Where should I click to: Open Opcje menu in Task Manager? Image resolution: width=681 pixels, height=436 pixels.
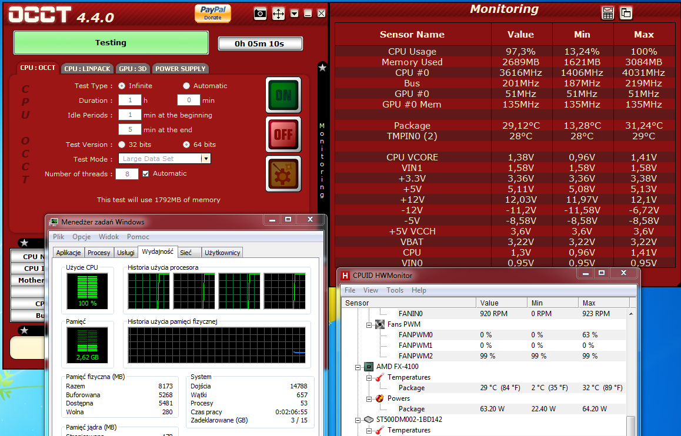click(82, 237)
